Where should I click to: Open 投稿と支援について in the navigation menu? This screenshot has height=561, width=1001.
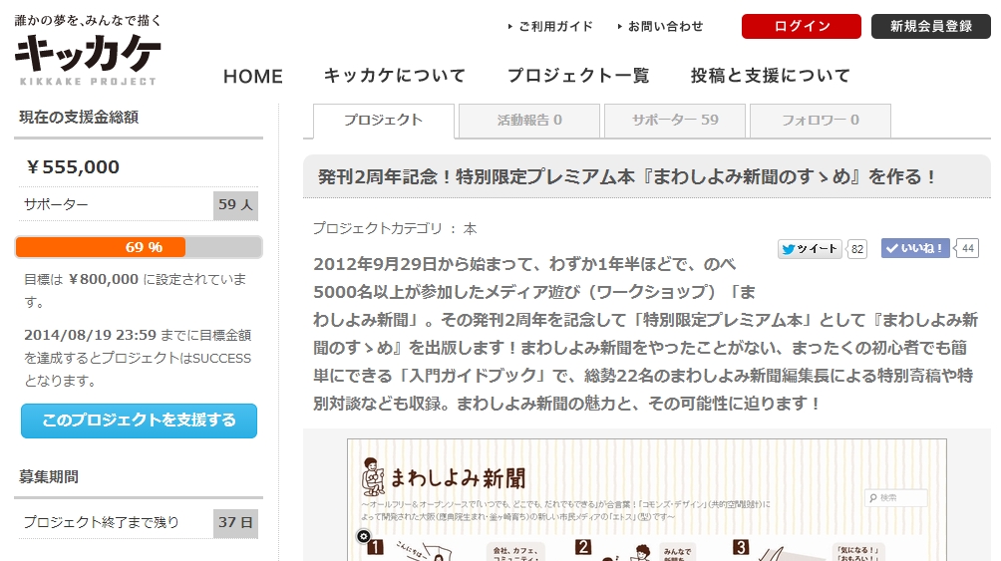(x=771, y=76)
